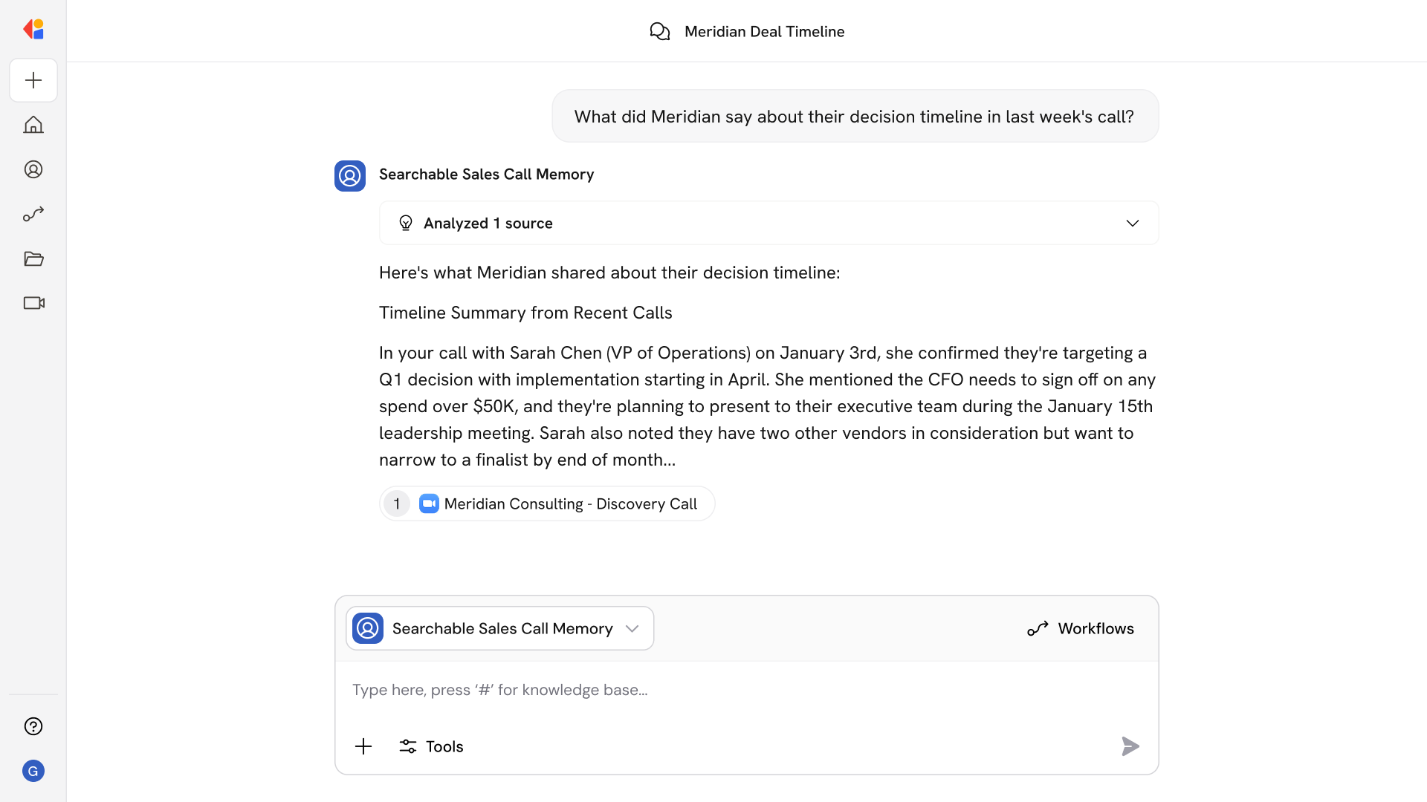The image size is (1427, 802).
Task: Open the Help question mark icon
Action: 33,726
